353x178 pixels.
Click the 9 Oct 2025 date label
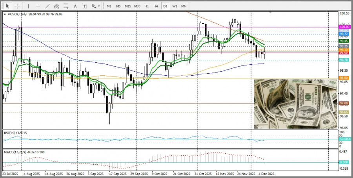(160, 174)
